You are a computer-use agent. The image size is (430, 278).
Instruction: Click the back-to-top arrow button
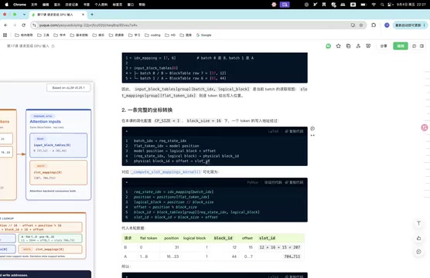[418, 223]
